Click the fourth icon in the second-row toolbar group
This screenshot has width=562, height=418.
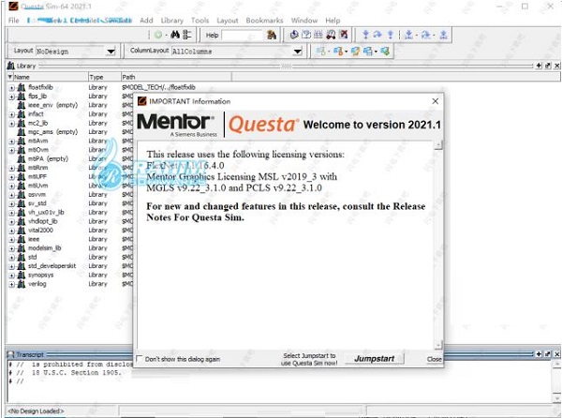(368, 52)
